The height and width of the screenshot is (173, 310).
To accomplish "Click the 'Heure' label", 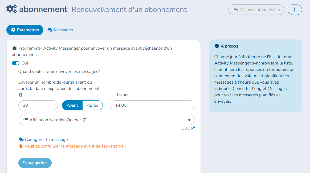I will click(x=123, y=95).
